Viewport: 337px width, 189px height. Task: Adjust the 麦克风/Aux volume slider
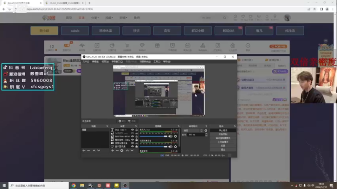153,136
